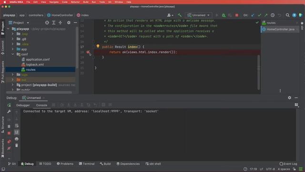Click the red Stop button in toolbar
The width and height of the screenshot is (305, 172).
click(236, 15)
